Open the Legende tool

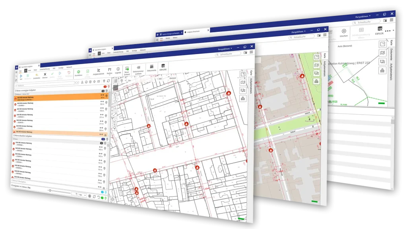pos(118,70)
